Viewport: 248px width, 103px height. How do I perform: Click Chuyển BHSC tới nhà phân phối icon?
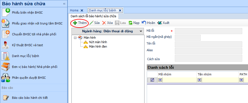coord(6,34)
